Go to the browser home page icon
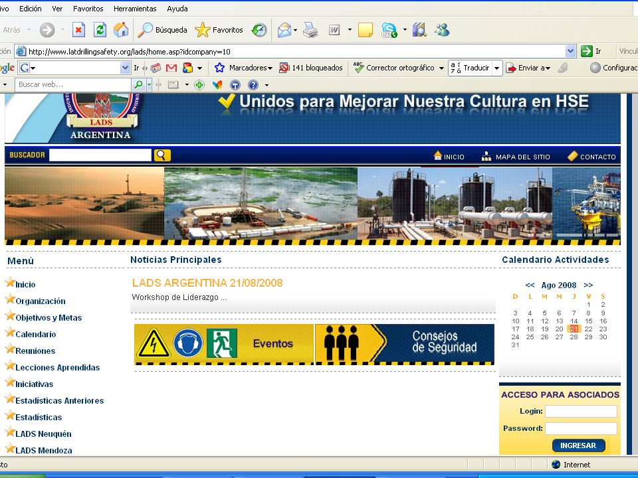 tap(121, 30)
